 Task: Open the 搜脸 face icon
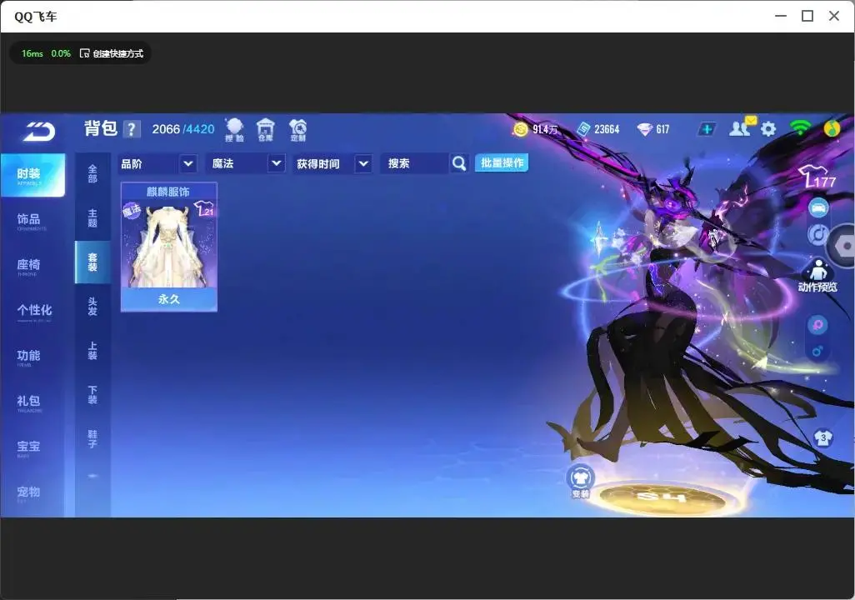234,130
